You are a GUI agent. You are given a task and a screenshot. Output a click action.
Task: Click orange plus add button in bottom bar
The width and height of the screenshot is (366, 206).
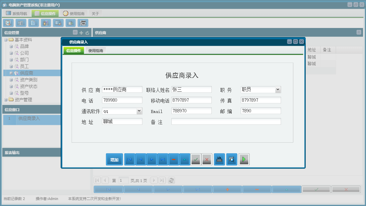(x=227, y=189)
